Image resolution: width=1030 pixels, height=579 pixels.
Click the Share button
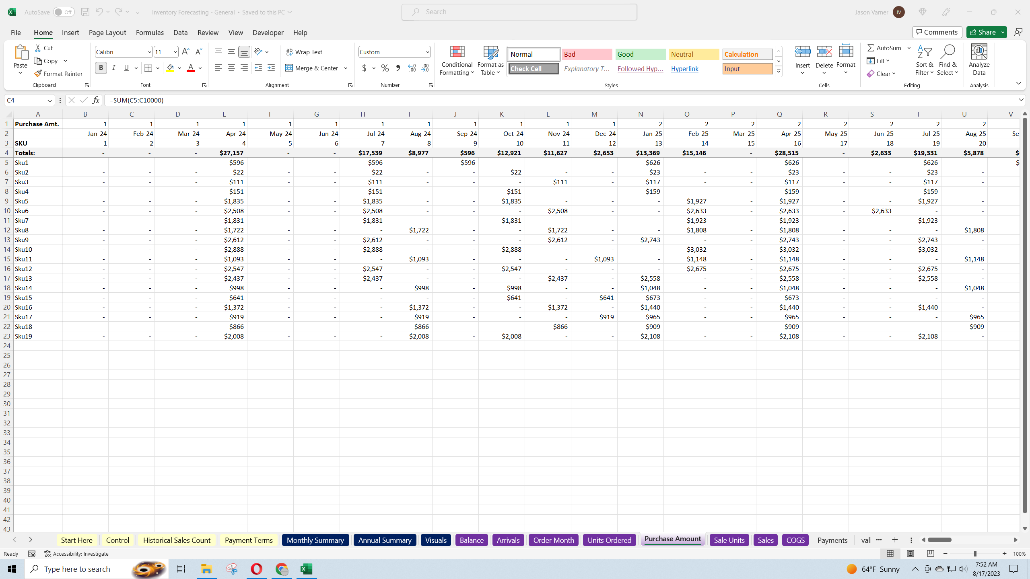click(984, 32)
